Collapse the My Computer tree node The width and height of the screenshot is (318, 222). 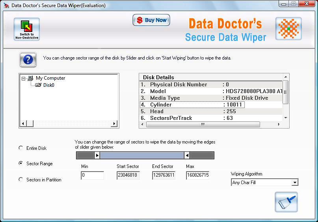[x=24, y=78]
